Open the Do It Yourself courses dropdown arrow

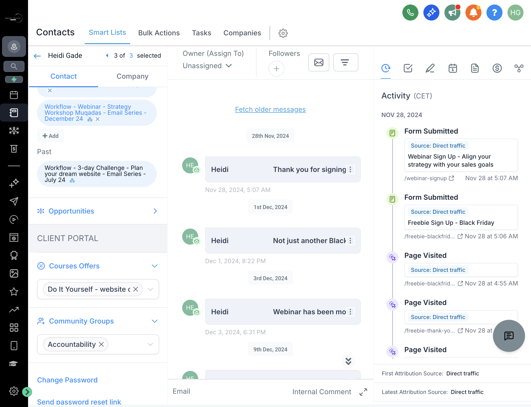[x=150, y=289]
